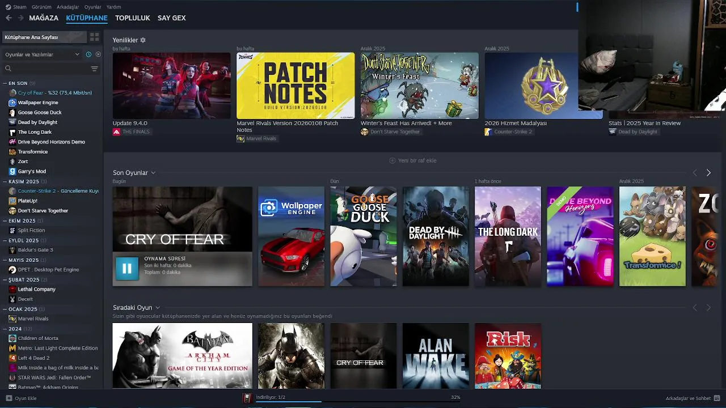Open Oyunlar ve Yazılımlar dropdown
Viewport: 726px width, 408px height.
(x=43, y=54)
